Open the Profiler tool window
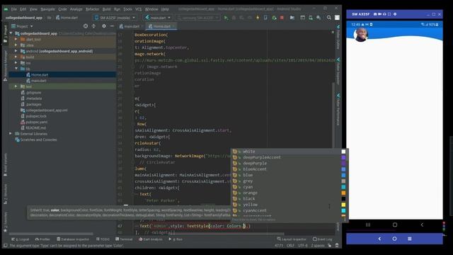The height and width of the screenshot is (255, 453). coord(42,239)
